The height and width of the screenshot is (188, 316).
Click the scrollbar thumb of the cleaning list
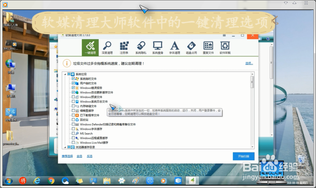click(x=252, y=82)
